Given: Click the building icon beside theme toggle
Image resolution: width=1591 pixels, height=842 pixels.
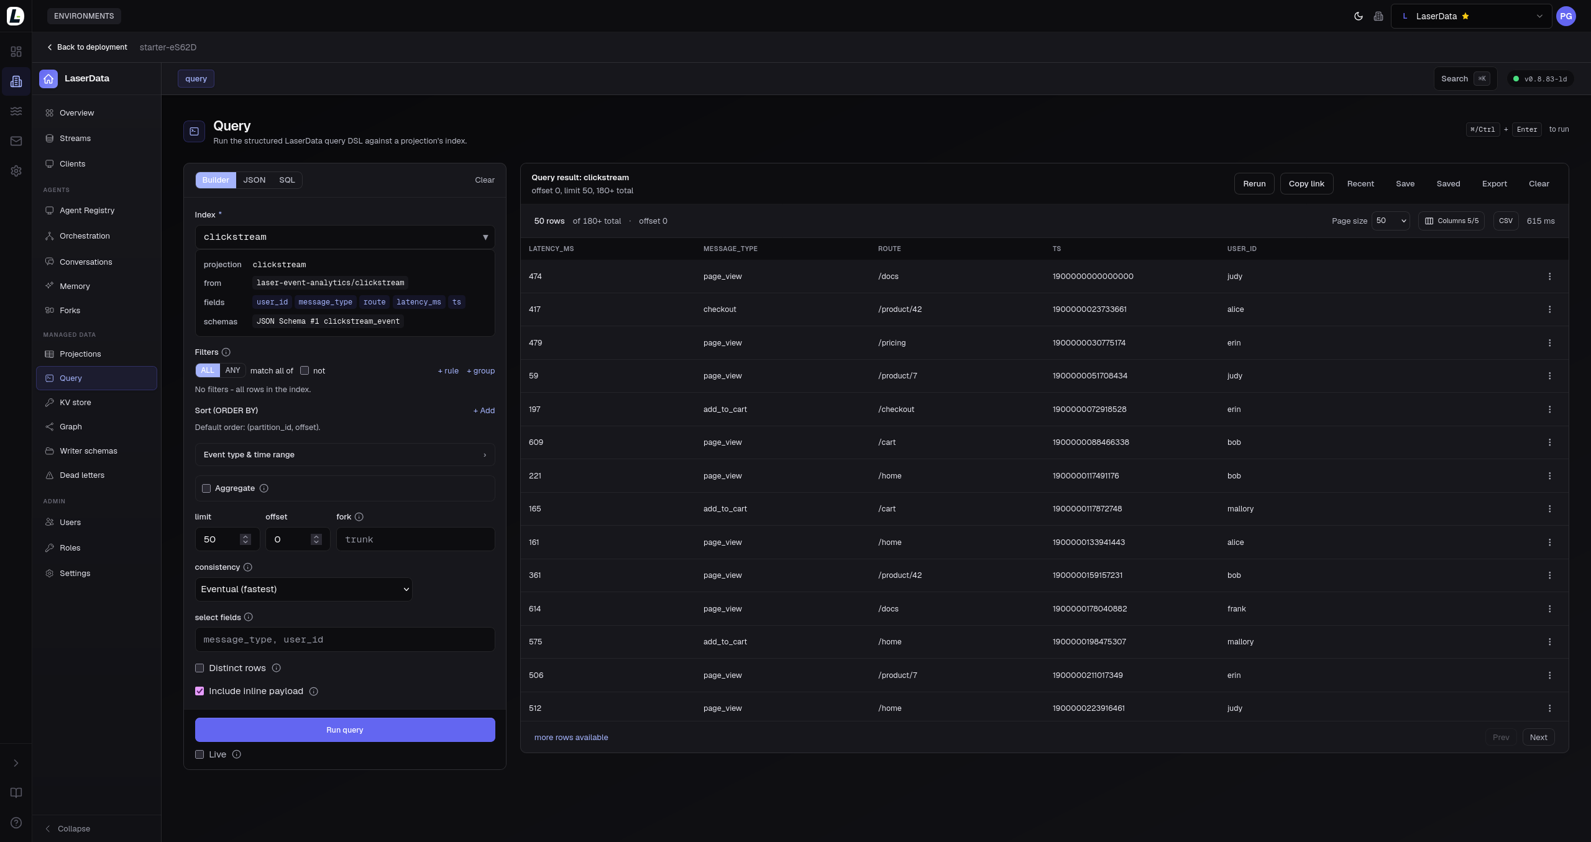Looking at the screenshot, I should pyautogui.click(x=1378, y=16).
